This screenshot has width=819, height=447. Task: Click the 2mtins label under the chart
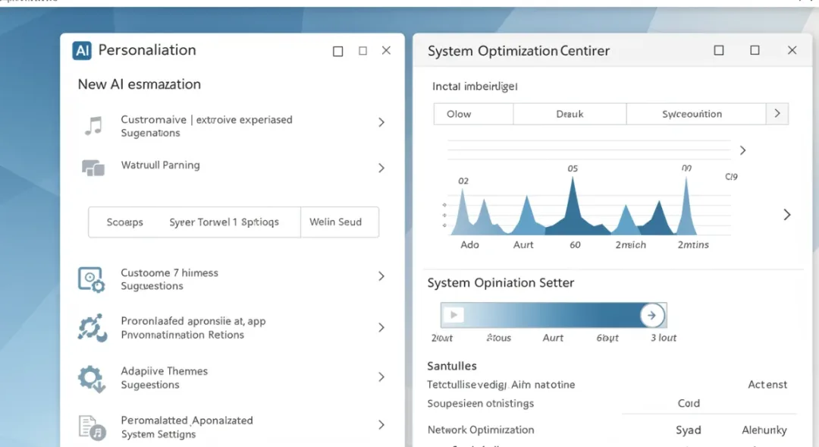[693, 244]
